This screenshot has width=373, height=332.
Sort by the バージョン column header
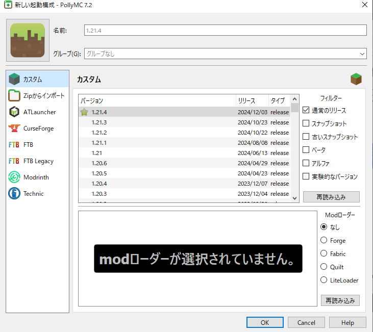[x=157, y=100]
